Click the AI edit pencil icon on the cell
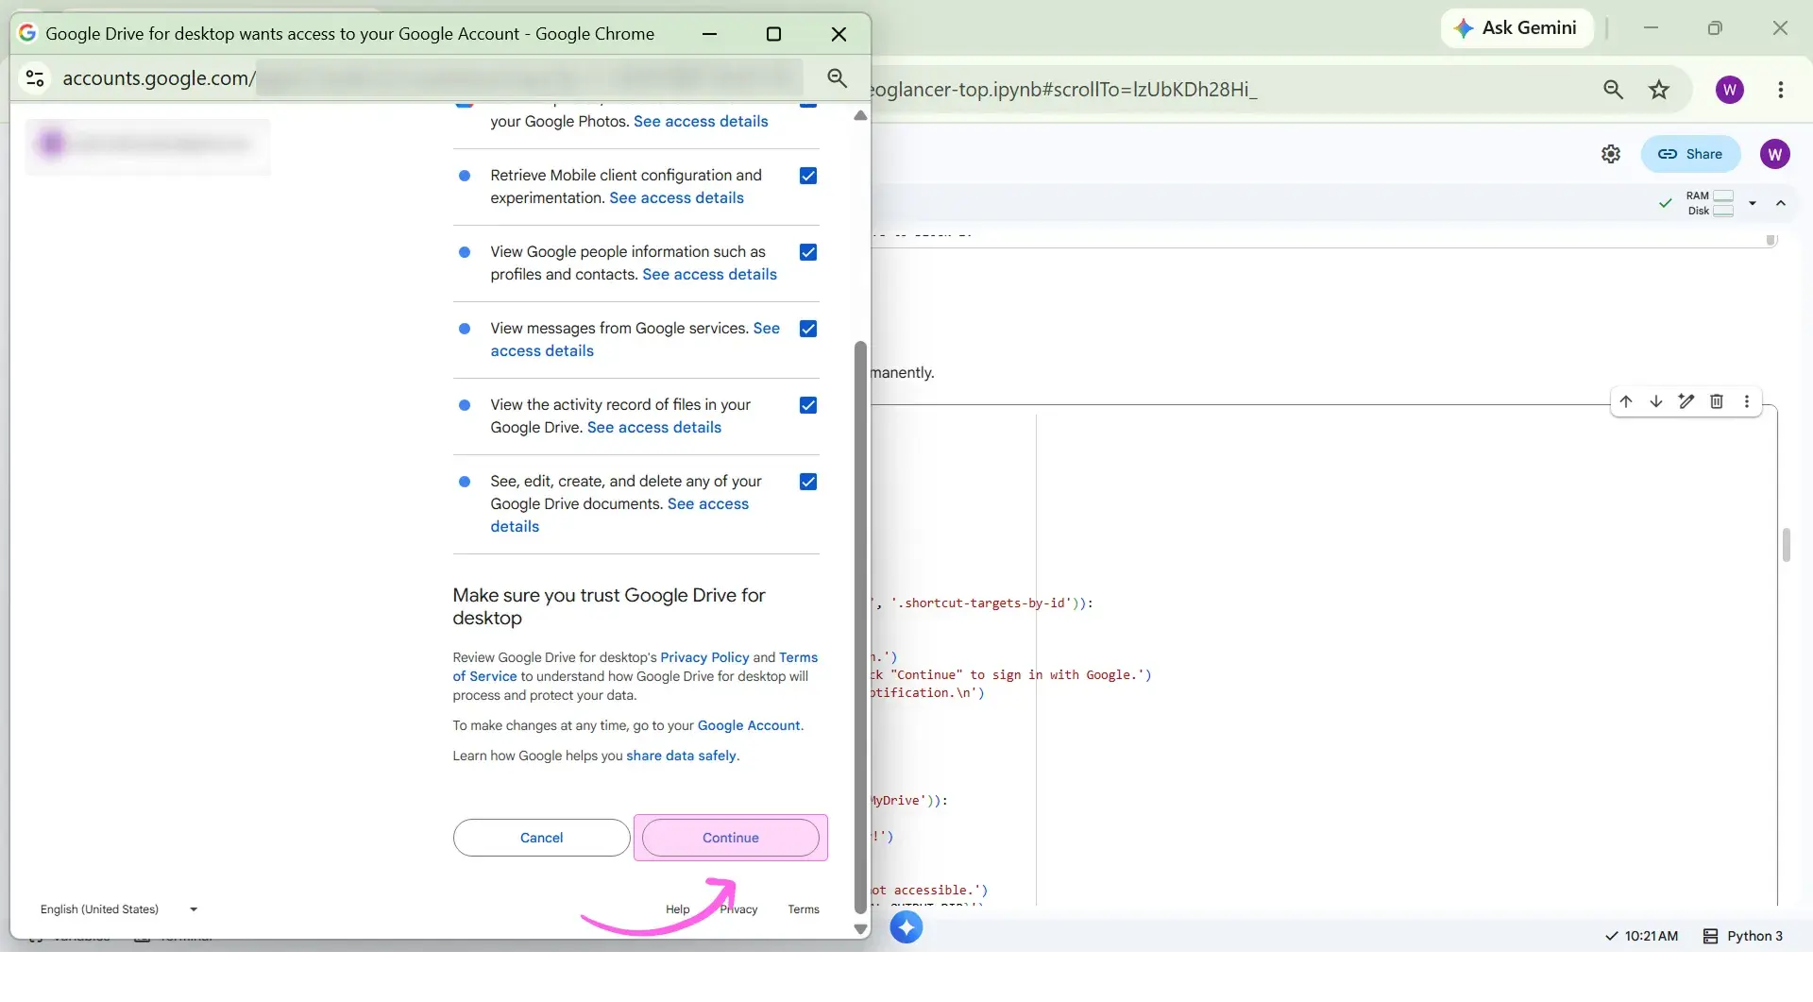Image resolution: width=1813 pixels, height=1002 pixels. (x=1686, y=401)
